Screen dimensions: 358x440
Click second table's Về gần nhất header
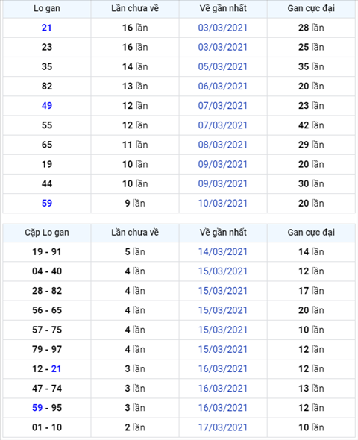coord(223,233)
